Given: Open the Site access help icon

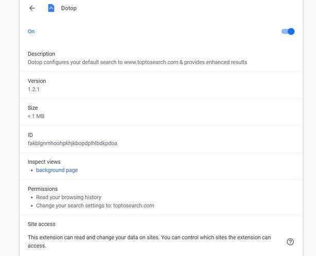Looking at the screenshot, I should [x=290, y=242].
